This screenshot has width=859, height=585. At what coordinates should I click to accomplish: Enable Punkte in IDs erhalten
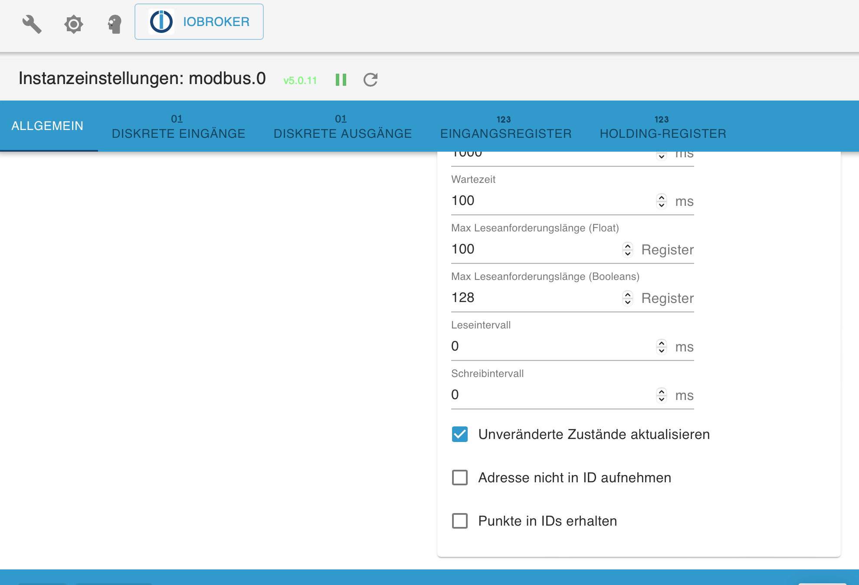click(x=460, y=521)
